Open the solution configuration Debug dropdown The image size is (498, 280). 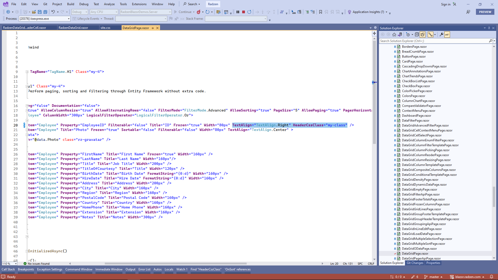coord(79,12)
